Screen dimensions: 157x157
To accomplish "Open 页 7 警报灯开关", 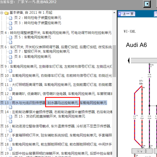I will pyautogui.click(x=42, y=52).
